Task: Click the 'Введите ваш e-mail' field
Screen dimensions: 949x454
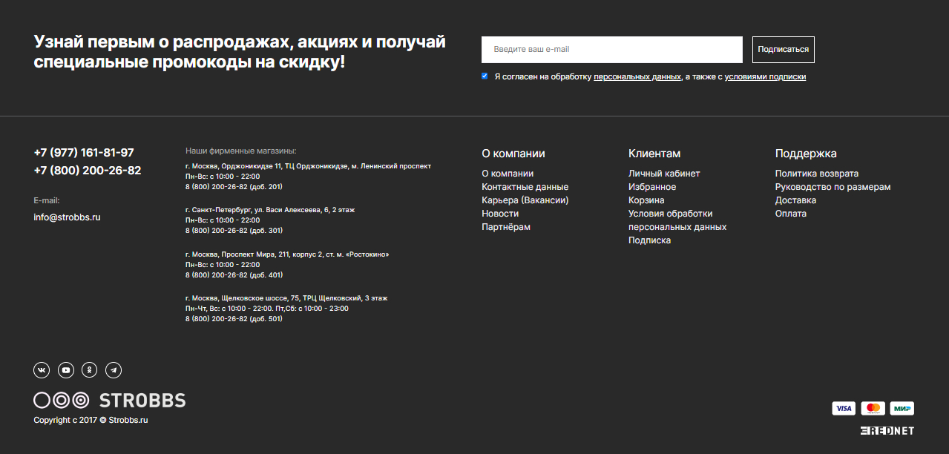Action: [611, 50]
